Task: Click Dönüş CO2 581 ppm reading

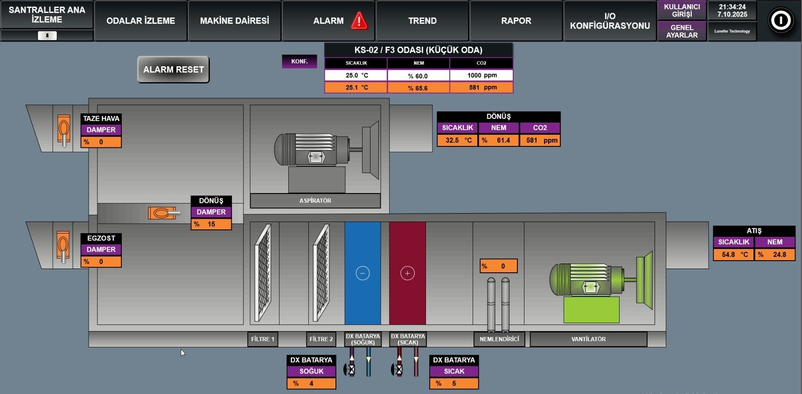Action: pos(540,140)
